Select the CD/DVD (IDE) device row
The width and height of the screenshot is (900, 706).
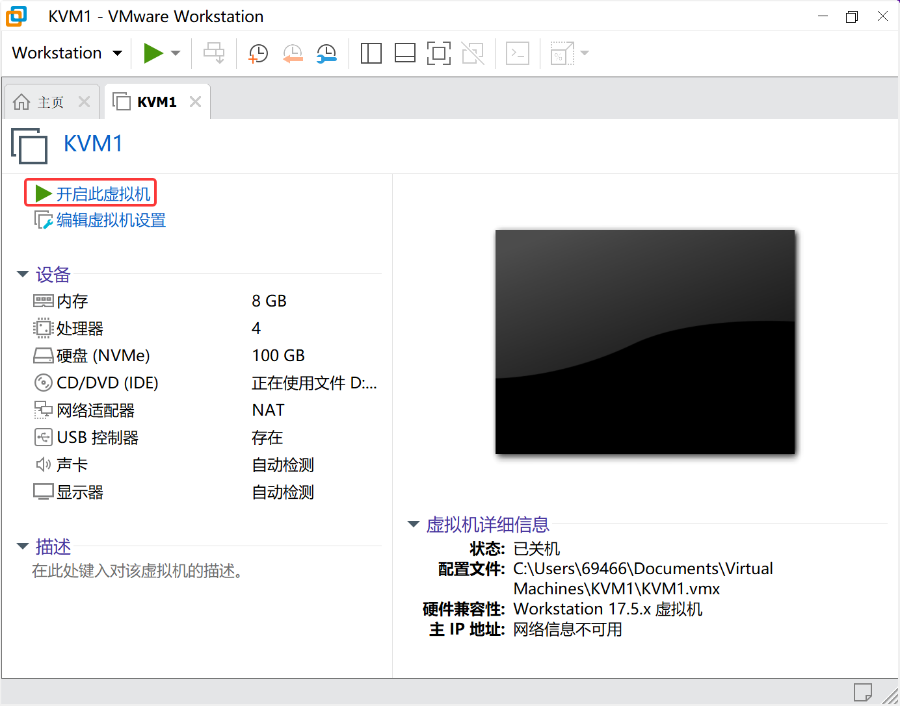(x=207, y=383)
